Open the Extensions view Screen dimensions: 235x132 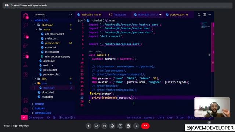26,55
